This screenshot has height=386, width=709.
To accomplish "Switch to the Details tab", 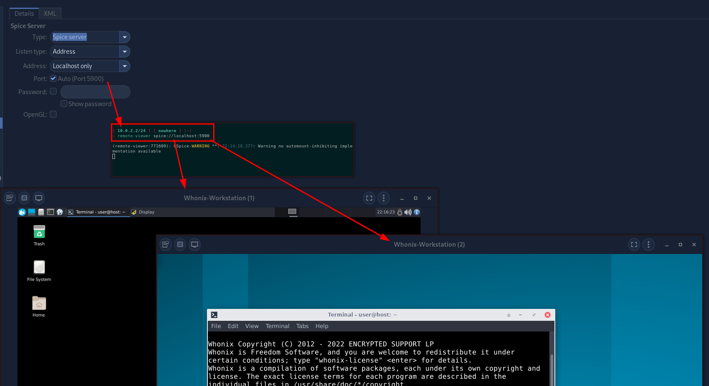I will click(x=24, y=14).
